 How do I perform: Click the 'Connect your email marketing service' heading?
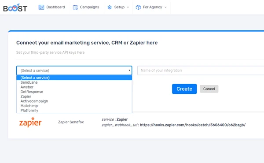[x=87, y=43]
